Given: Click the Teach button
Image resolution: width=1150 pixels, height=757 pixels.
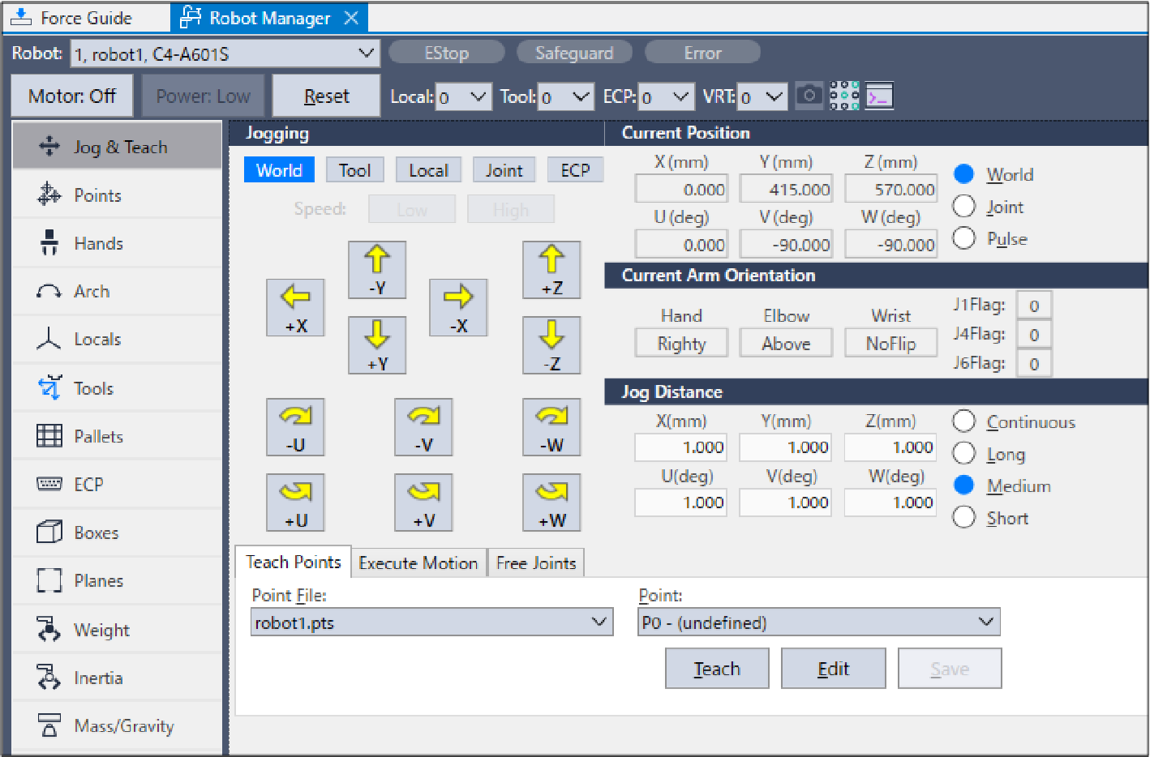Looking at the screenshot, I should click(x=717, y=669).
